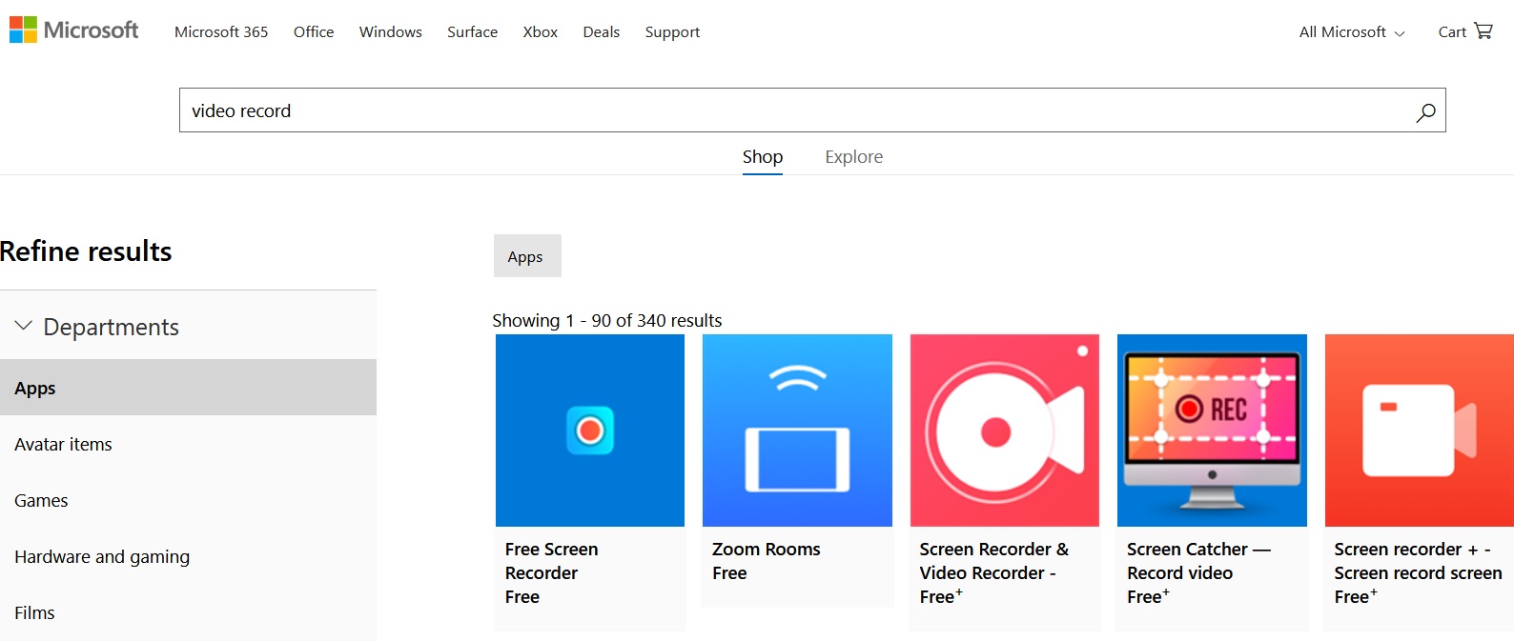Go to the Xbox menu item
This screenshot has height=641, width=1514.
pyautogui.click(x=541, y=32)
